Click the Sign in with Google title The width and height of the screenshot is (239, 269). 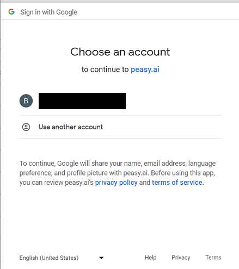pyautogui.click(x=49, y=12)
